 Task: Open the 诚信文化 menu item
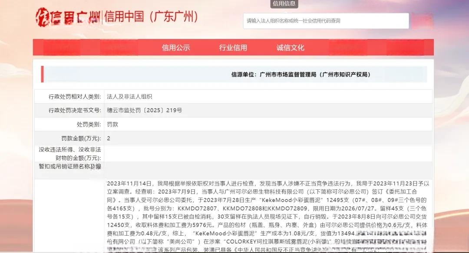(x=290, y=48)
